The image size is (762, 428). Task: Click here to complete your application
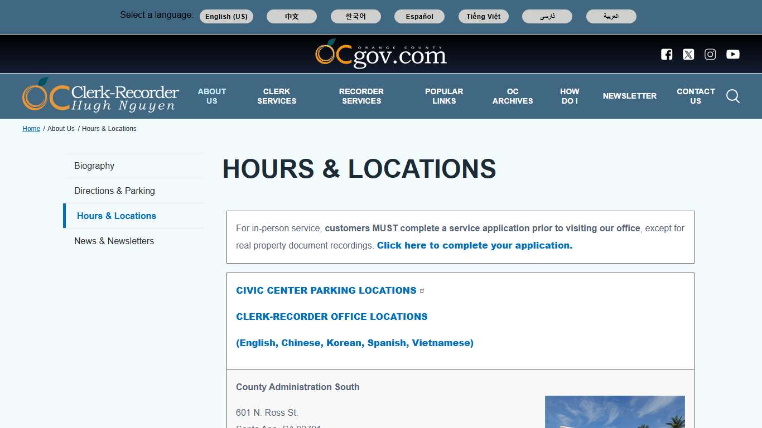point(474,245)
